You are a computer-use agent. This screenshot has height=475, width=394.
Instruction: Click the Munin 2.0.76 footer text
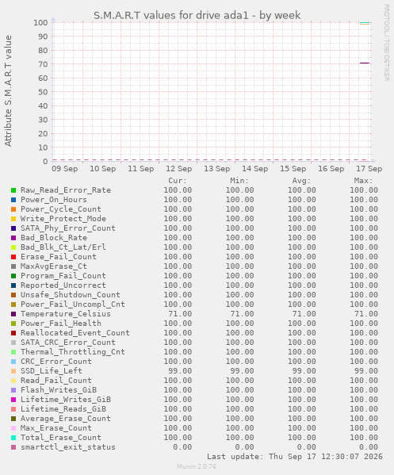tap(197, 466)
